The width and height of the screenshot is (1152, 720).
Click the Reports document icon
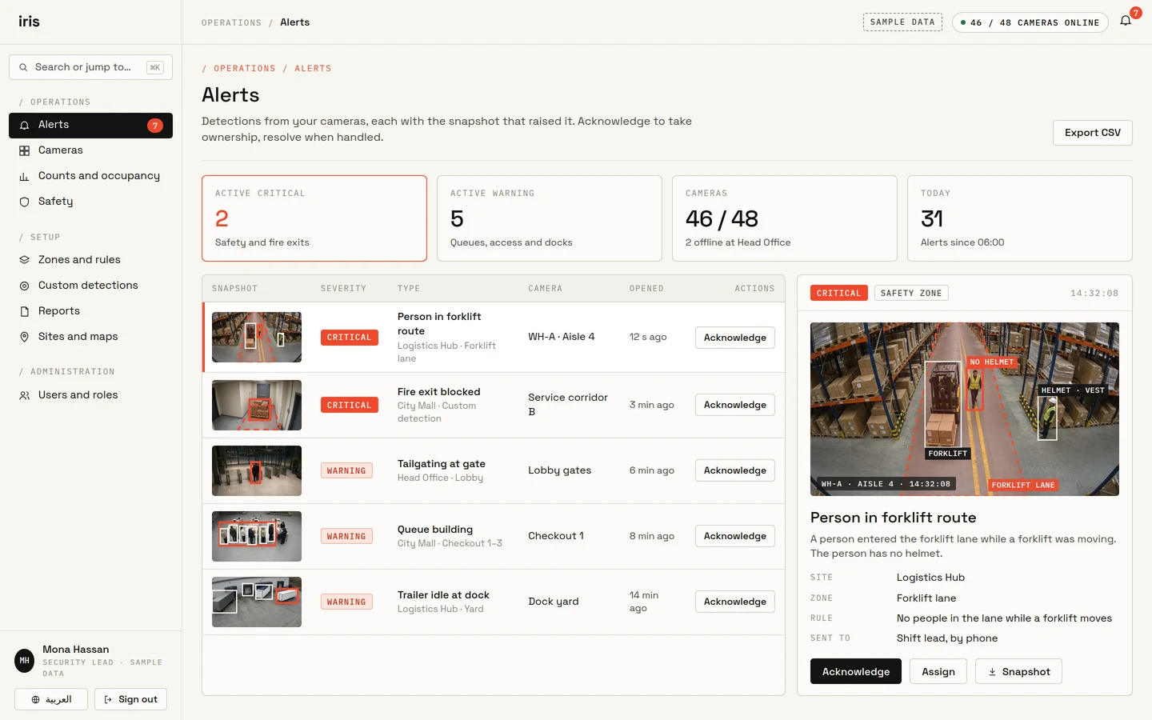pyautogui.click(x=24, y=311)
